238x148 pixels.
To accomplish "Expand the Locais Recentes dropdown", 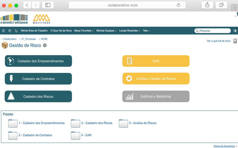I will click(x=129, y=31).
